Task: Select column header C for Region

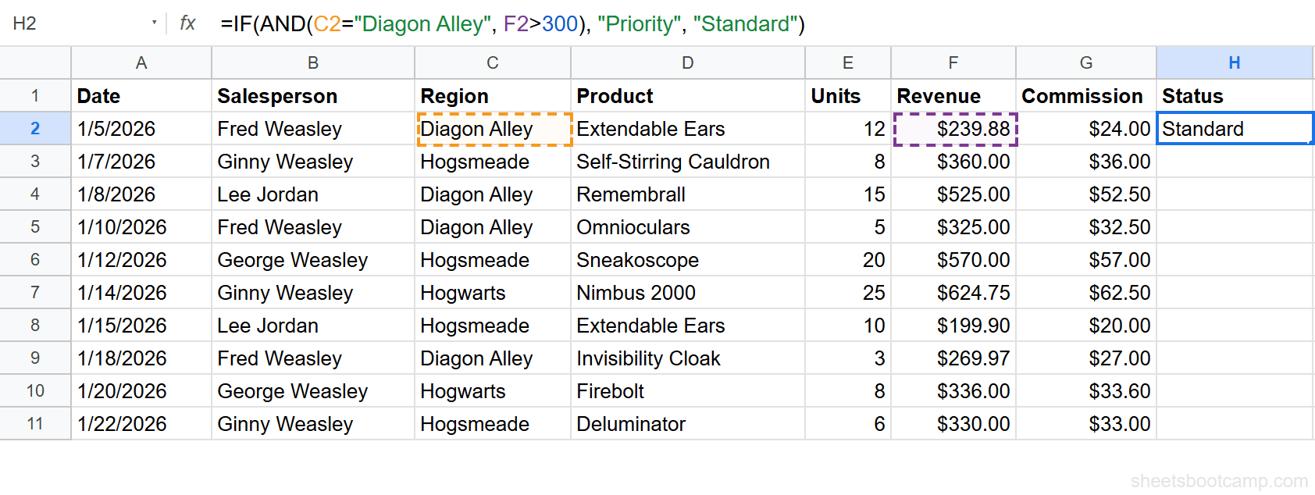Action: point(492,62)
